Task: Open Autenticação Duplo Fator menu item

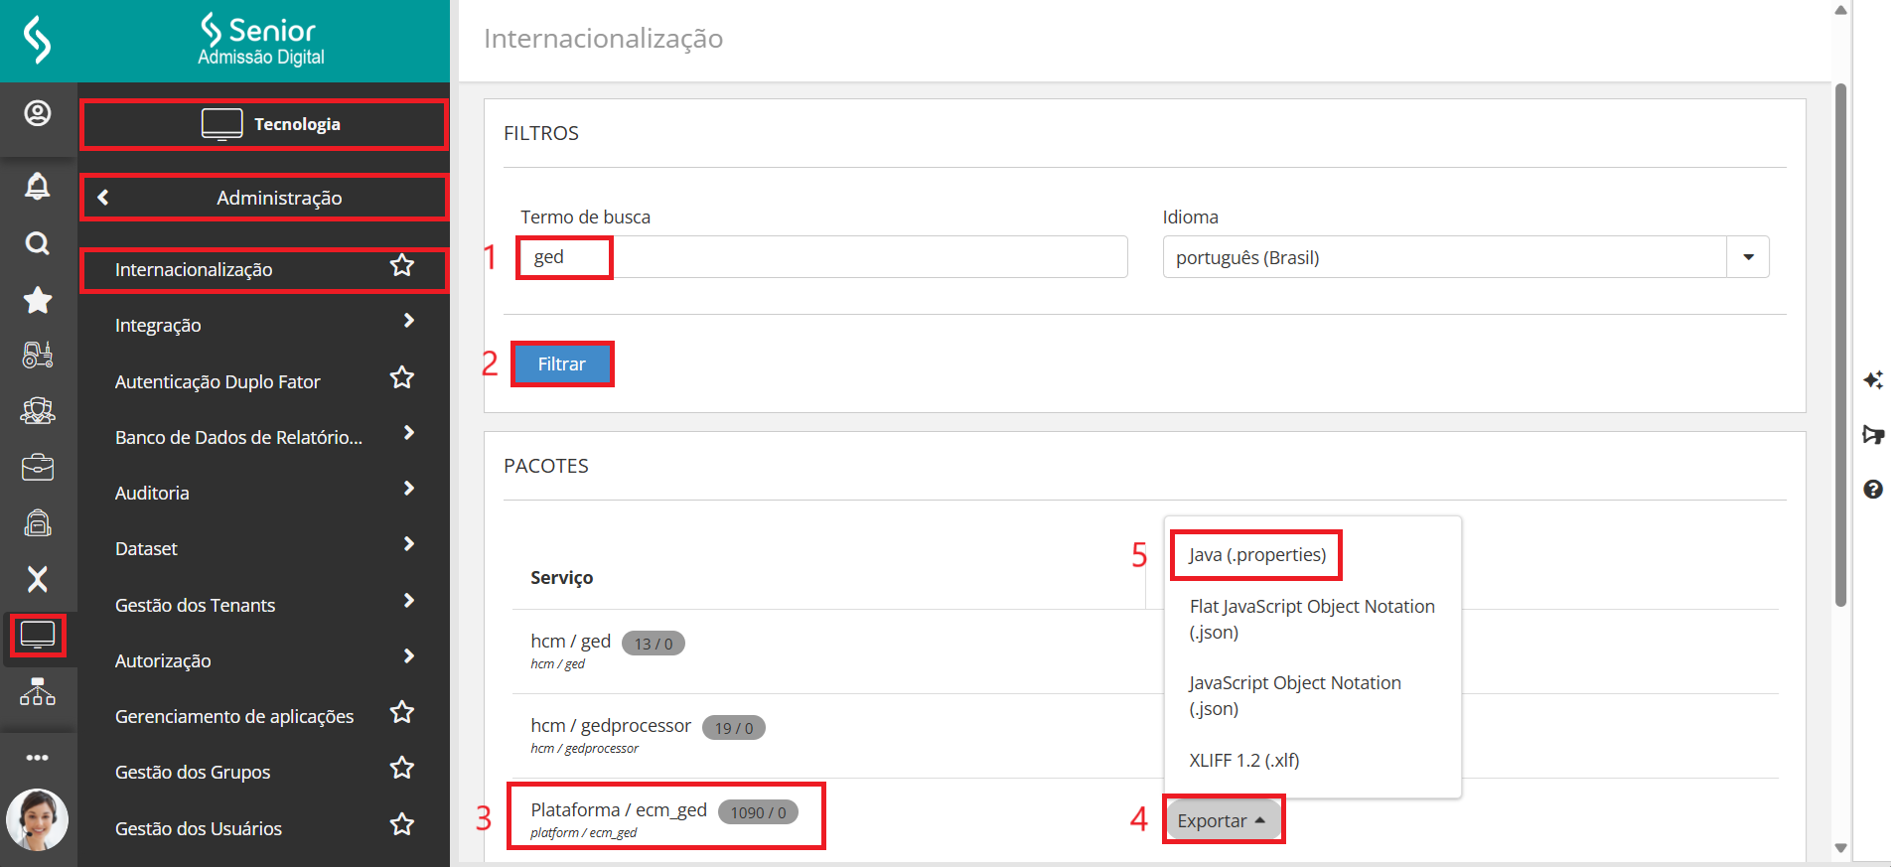Action: click(218, 381)
